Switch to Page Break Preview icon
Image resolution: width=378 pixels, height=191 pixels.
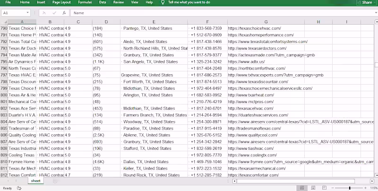[x=324, y=188]
